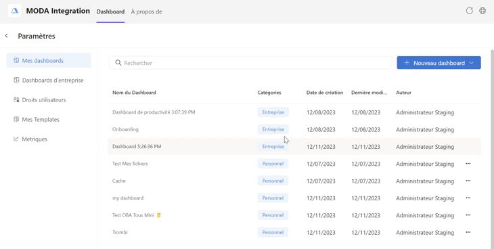Click Entreprise tag on Dashboard de productivité row

pyautogui.click(x=273, y=112)
